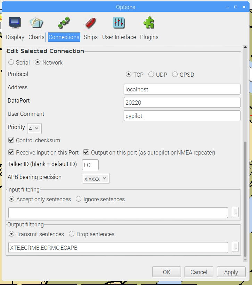The height and width of the screenshot is (285, 252).
Task: Switch to the Display tab label
Action: coord(15,37)
